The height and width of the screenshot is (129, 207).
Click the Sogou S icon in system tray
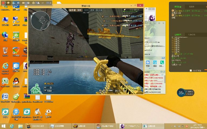tap(187, 126)
